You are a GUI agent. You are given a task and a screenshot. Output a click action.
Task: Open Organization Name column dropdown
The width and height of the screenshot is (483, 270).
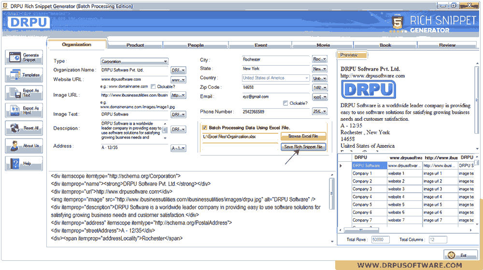tap(178, 71)
